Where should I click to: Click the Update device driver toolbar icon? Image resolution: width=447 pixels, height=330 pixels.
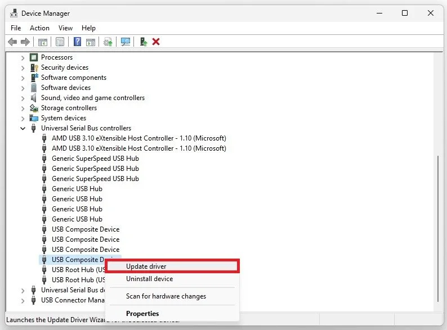point(108,42)
